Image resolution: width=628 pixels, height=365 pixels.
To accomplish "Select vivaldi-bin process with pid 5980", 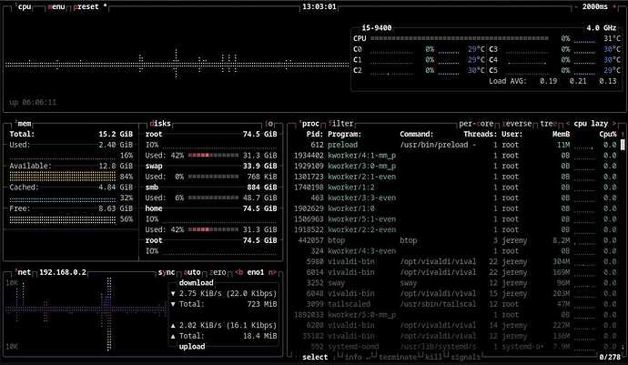I will point(455,261).
